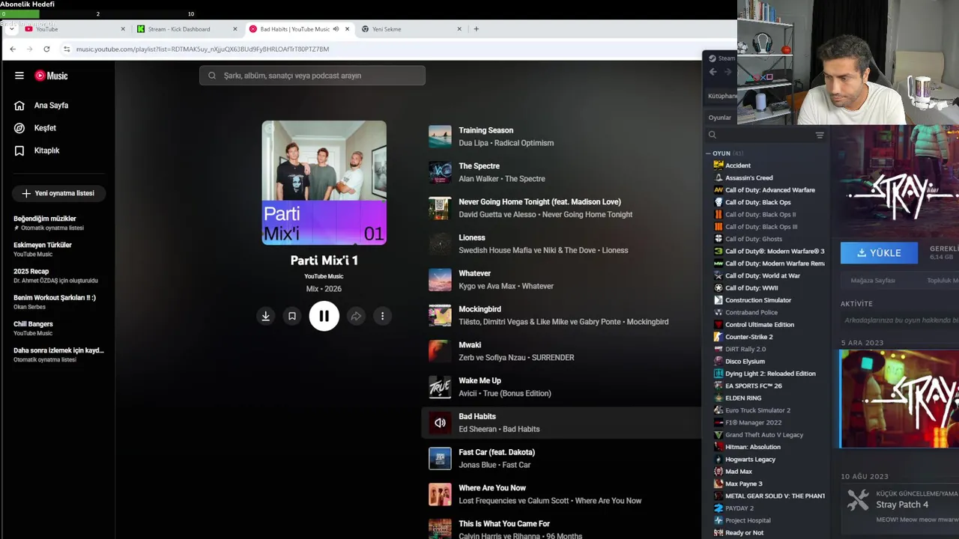The image size is (959, 539).
Task: Mute the audio on the Bad Habits tab
Action: tap(336, 29)
